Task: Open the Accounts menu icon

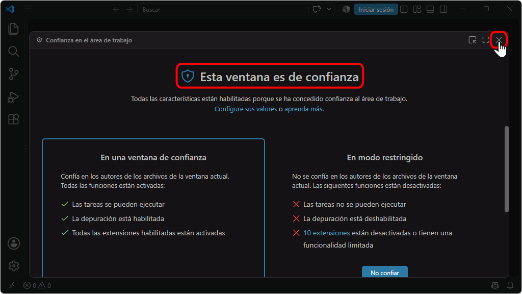Action: (14, 243)
